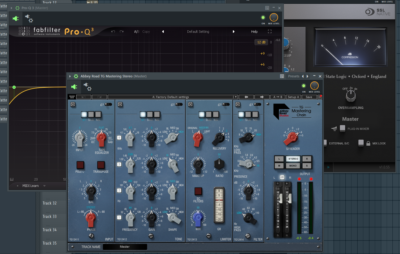Toggle the SSL PLUG-IN MIXER button
The height and width of the screenshot is (254, 400).
pyautogui.click(x=342, y=128)
